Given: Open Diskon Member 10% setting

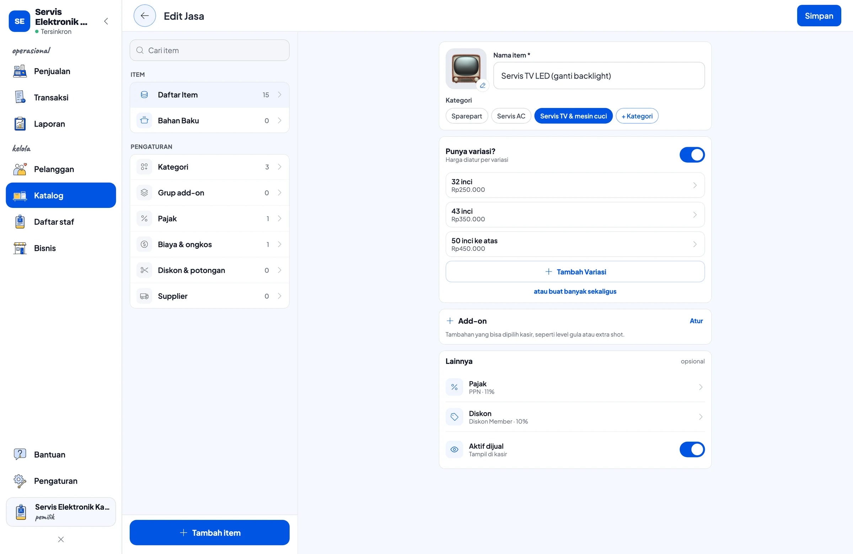Looking at the screenshot, I should (x=575, y=417).
